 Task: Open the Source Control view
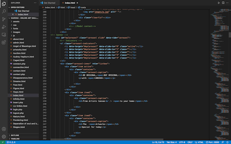click(4, 19)
